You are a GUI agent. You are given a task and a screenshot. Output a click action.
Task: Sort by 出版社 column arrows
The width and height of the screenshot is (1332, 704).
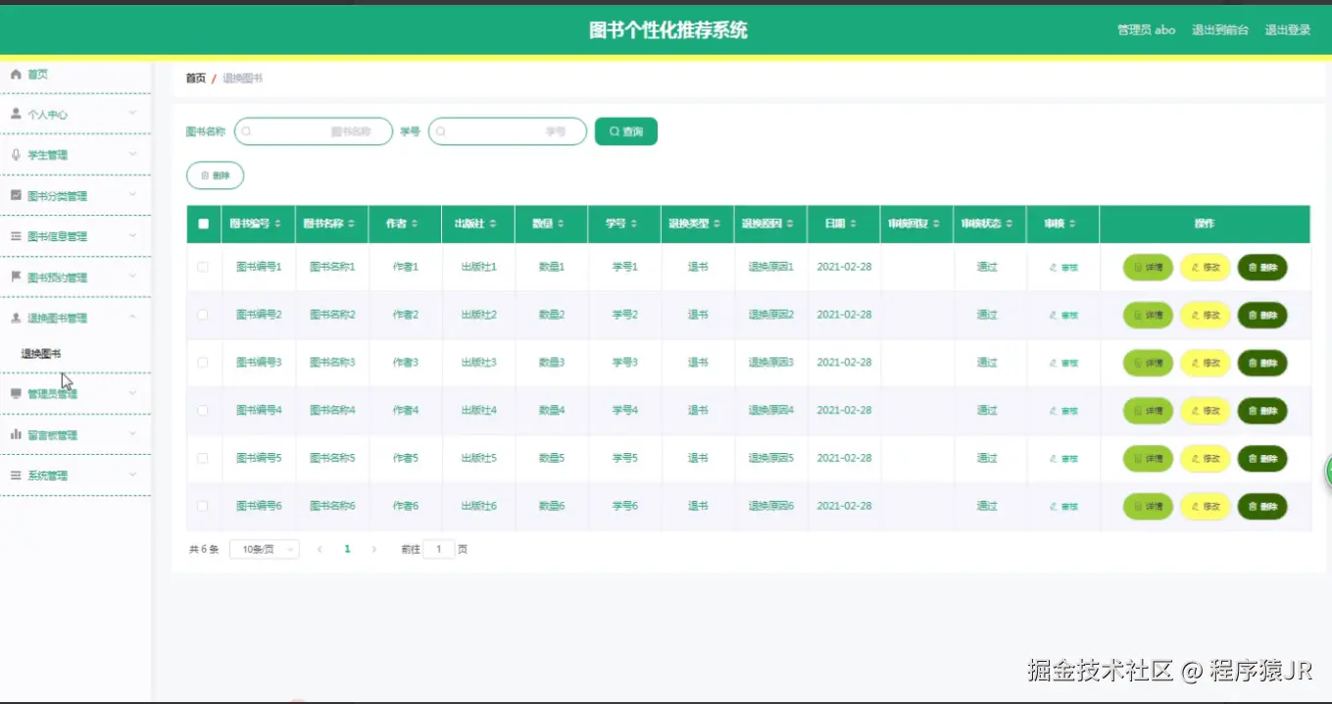point(493,225)
